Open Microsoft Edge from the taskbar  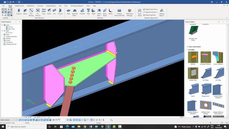point(67,126)
